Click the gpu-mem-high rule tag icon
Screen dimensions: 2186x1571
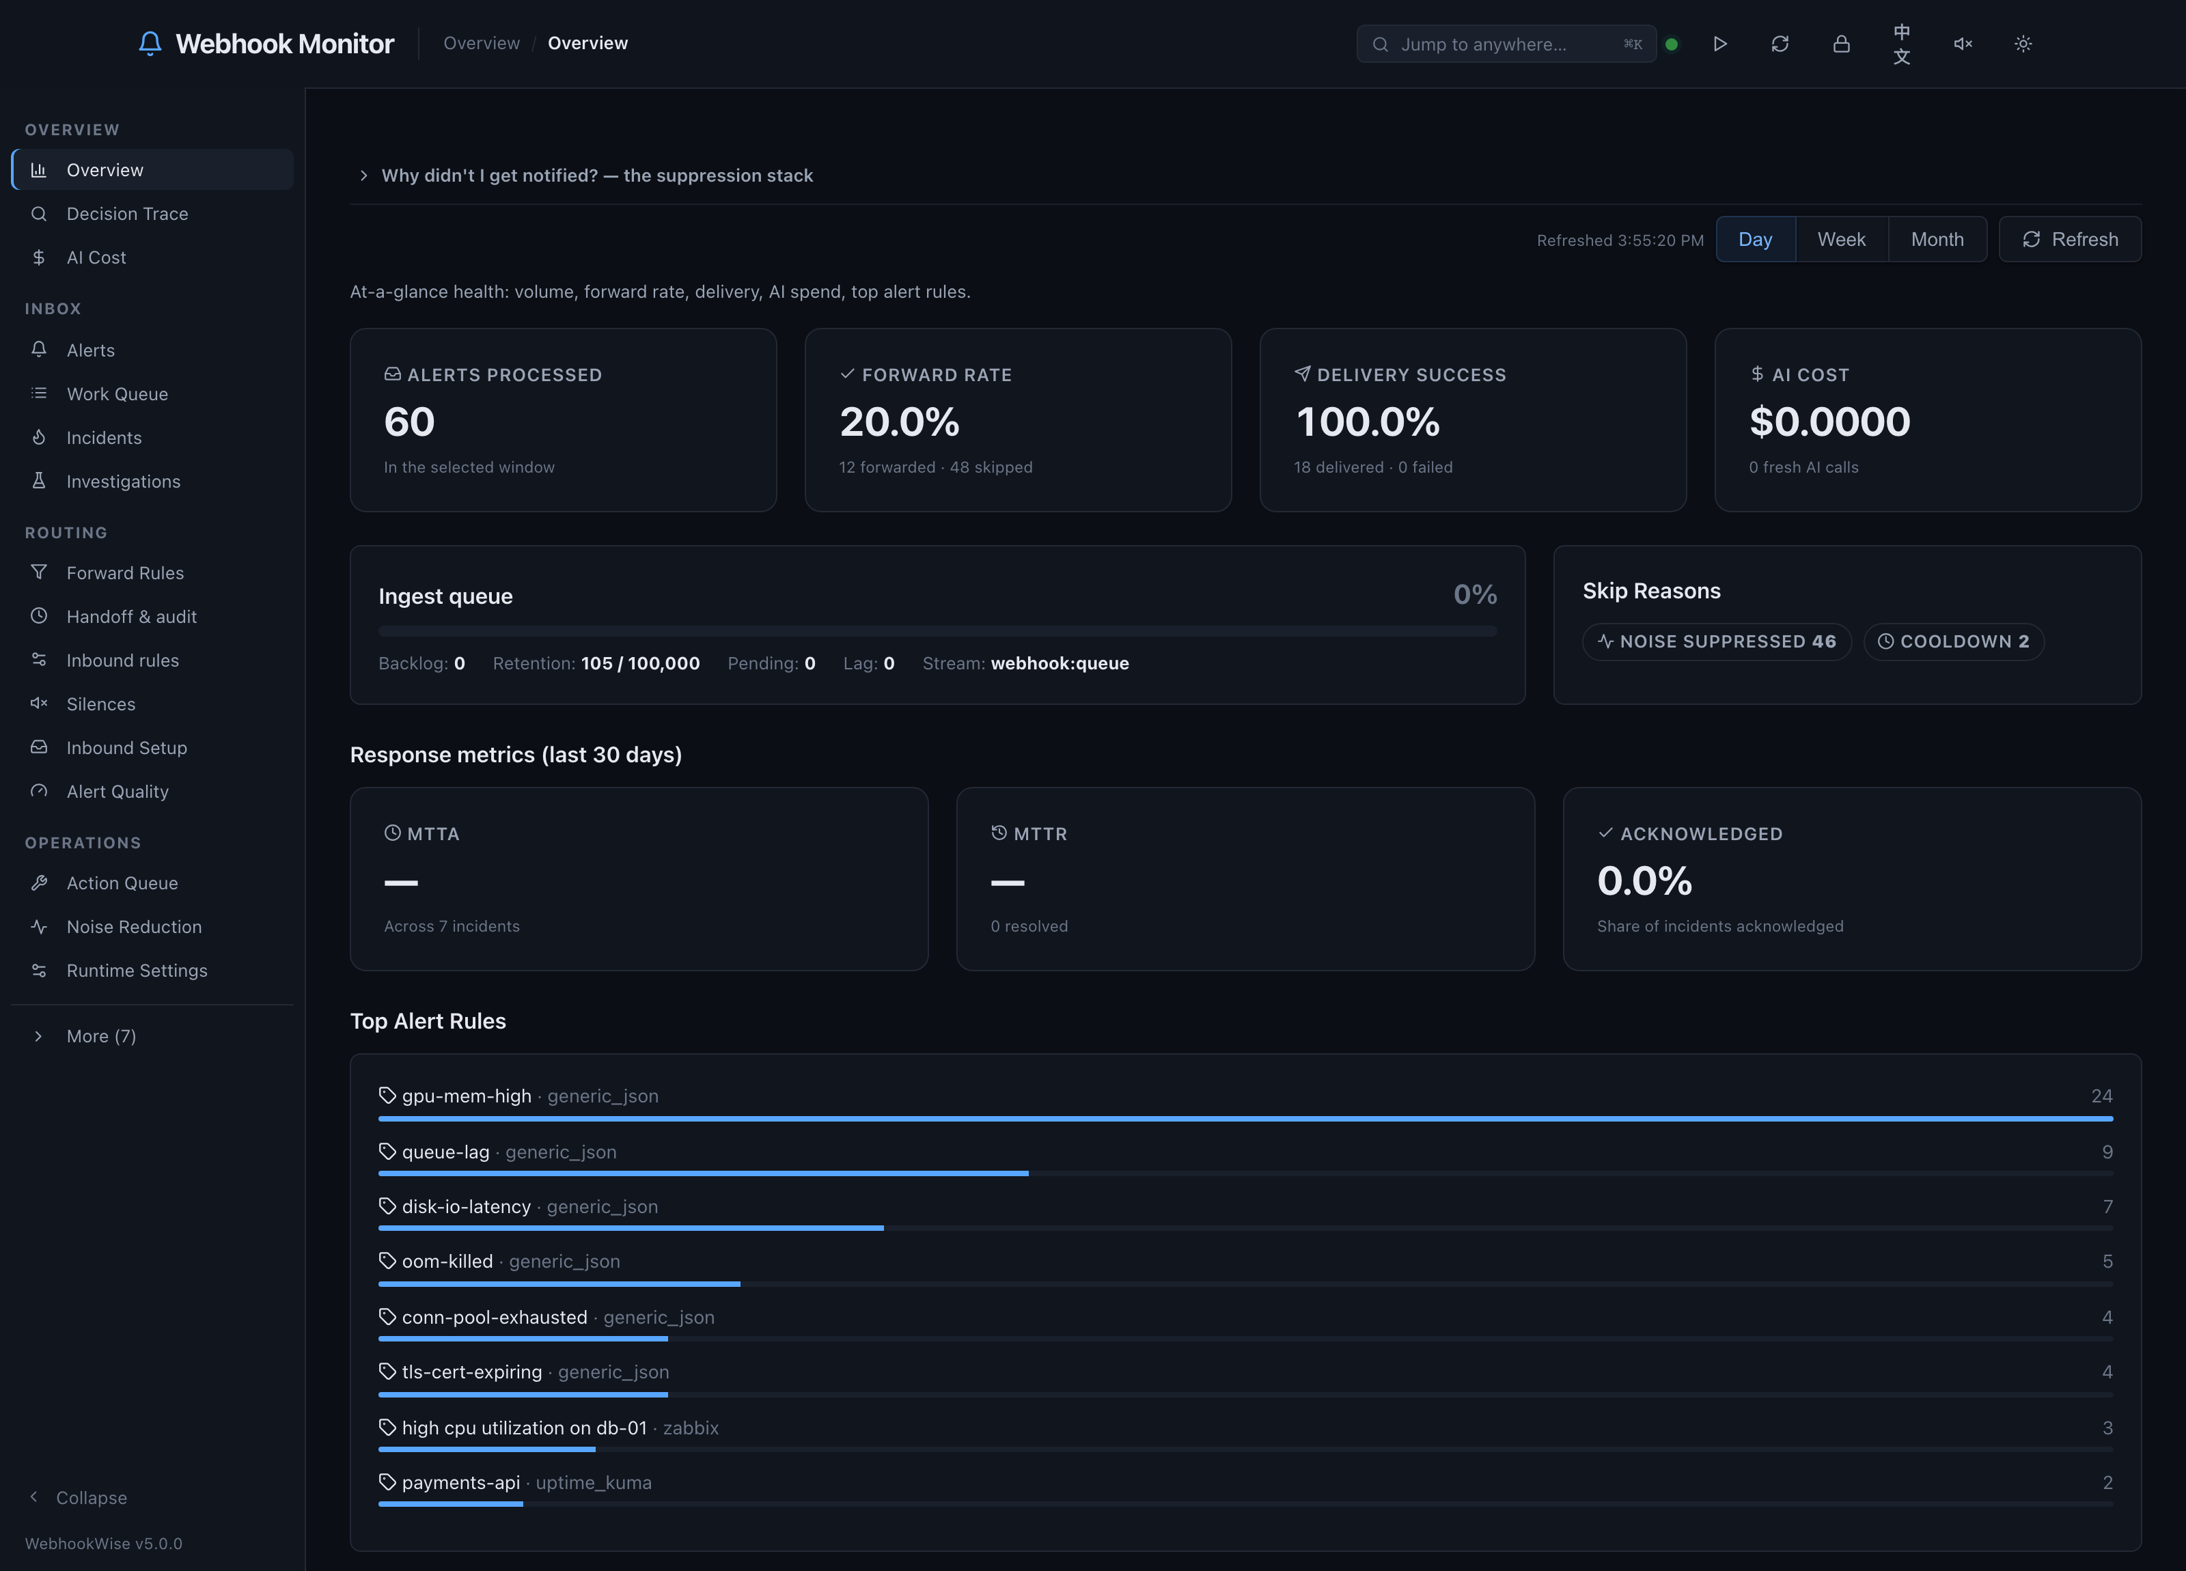click(387, 1095)
